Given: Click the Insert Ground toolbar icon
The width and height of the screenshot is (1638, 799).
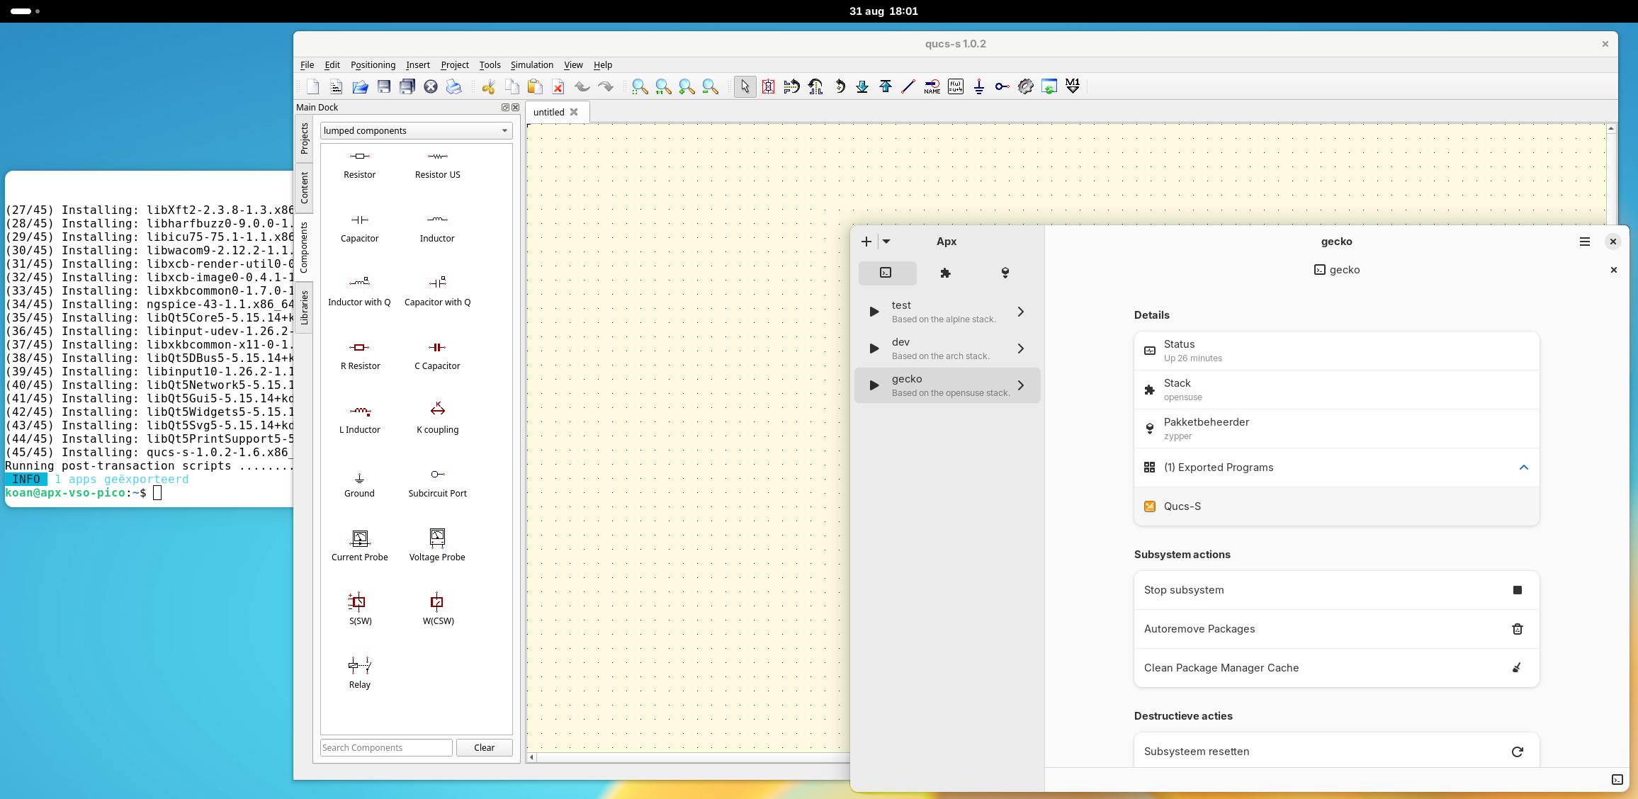Looking at the screenshot, I should pyautogui.click(x=978, y=86).
